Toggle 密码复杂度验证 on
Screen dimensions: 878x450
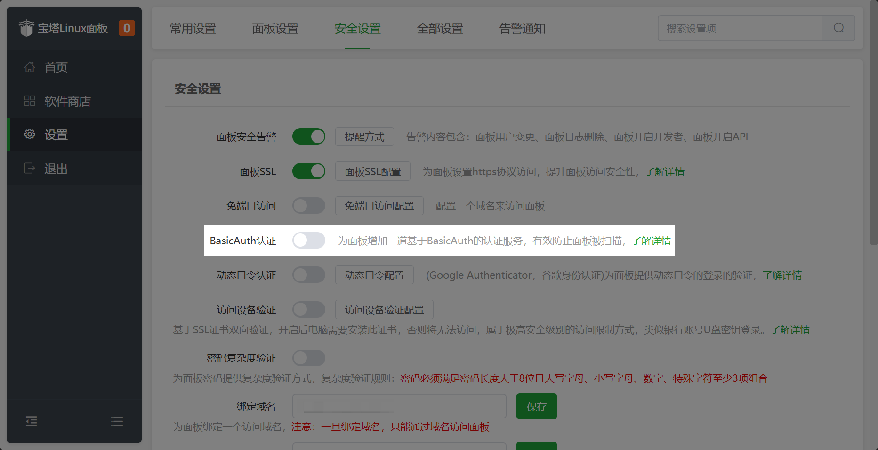tap(309, 358)
